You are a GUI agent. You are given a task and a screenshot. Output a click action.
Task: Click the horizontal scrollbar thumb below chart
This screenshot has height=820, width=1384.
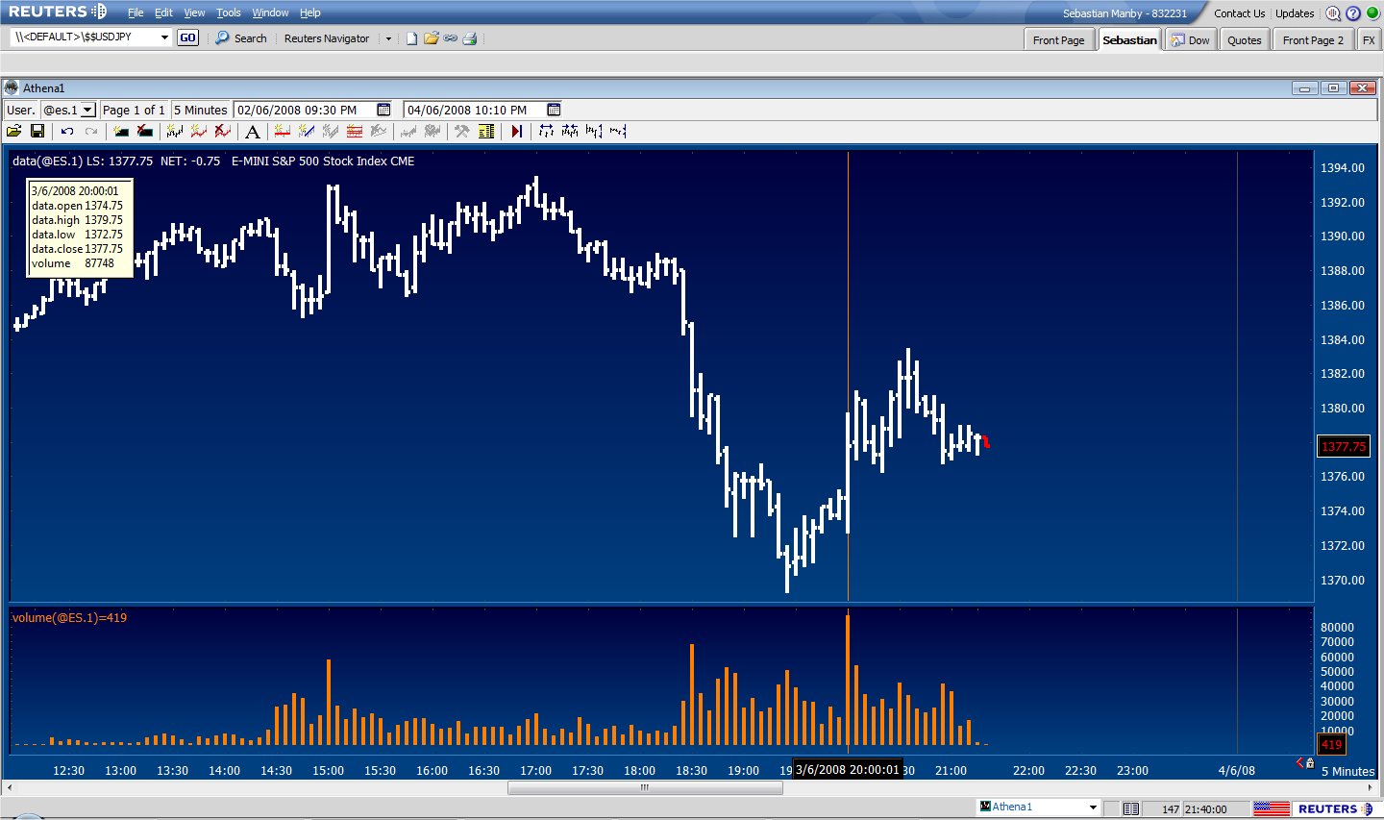[x=645, y=787]
